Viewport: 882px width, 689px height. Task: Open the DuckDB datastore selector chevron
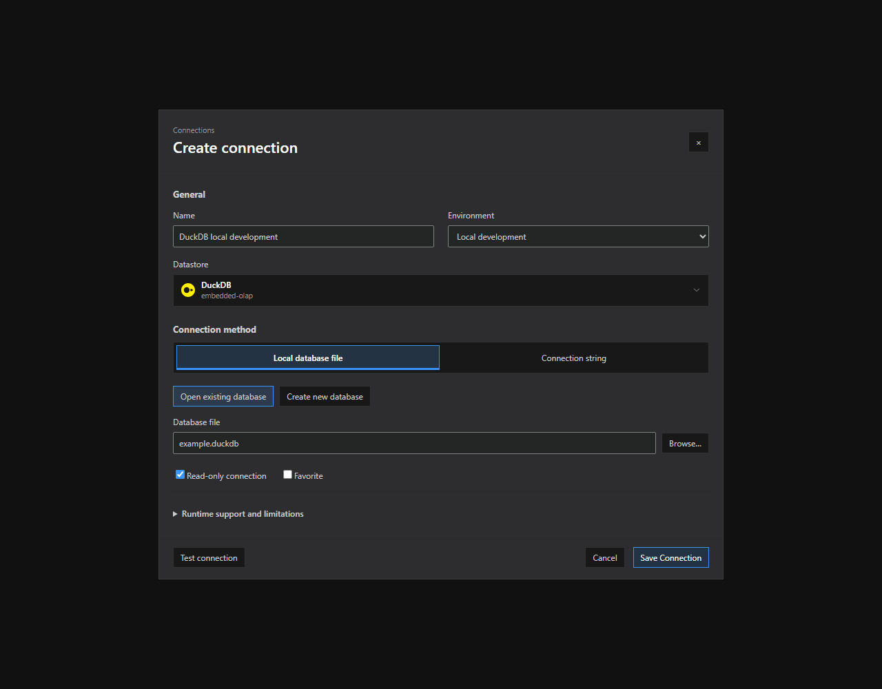pos(697,290)
